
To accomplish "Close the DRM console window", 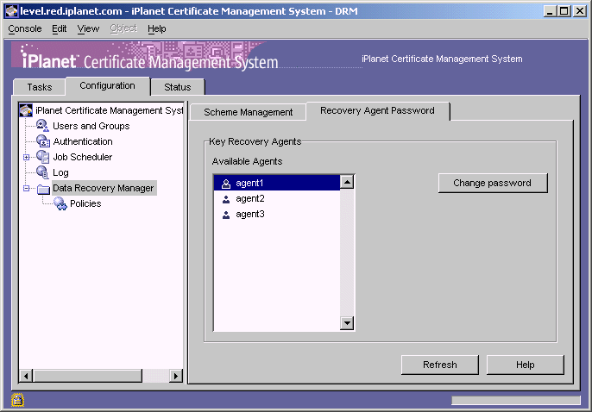I will point(580,11).
